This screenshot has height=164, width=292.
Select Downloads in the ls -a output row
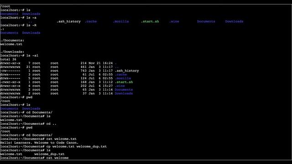(x=234, y=21)
